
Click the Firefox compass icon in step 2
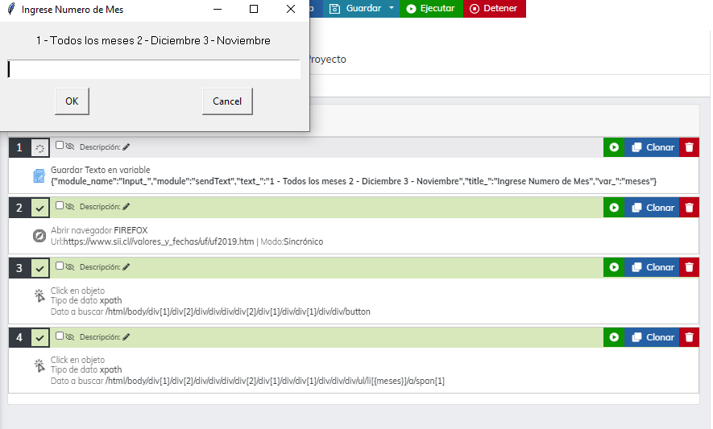click(x=39, y=236)
